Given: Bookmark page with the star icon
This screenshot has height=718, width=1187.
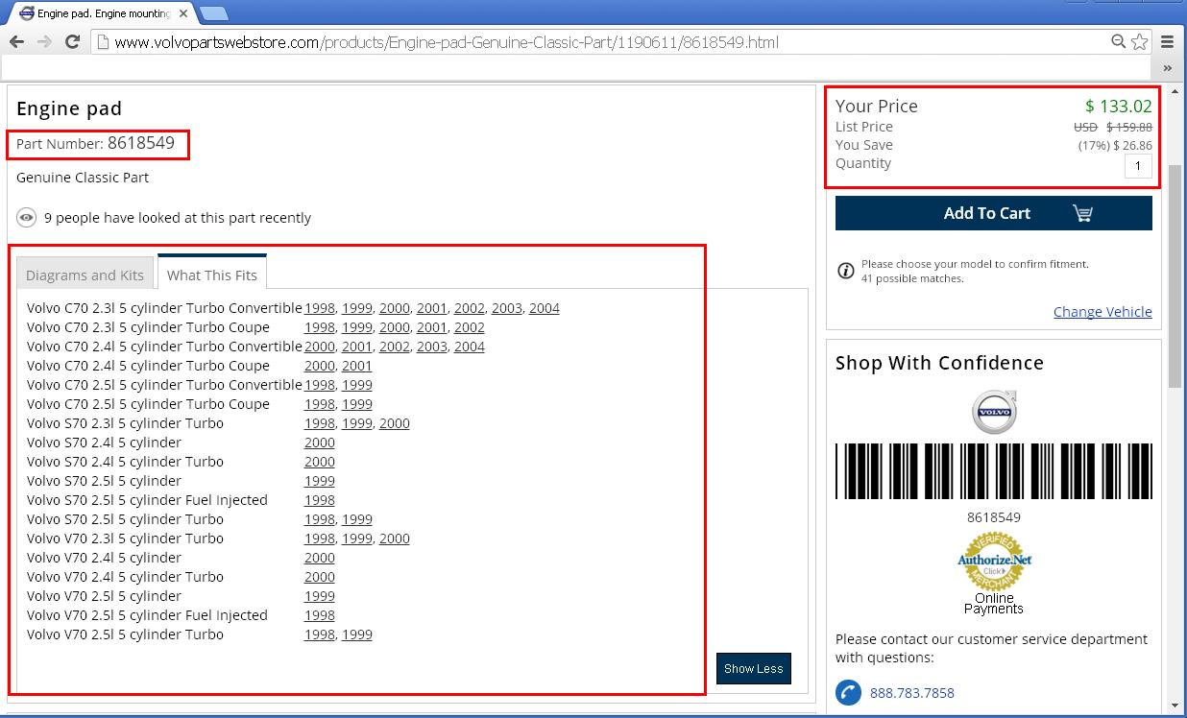Looking at the screenshot, I should 1140,42.
